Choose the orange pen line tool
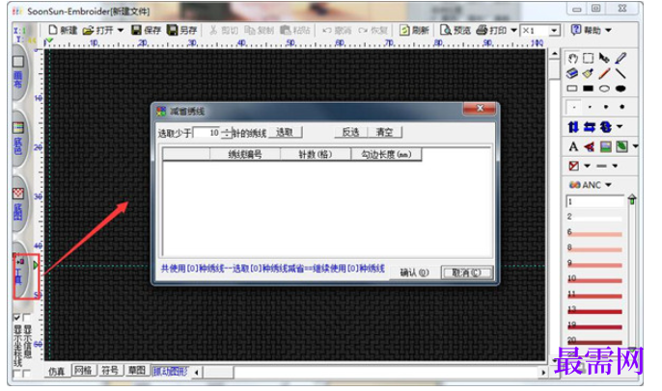 click(x=604, y=73)
